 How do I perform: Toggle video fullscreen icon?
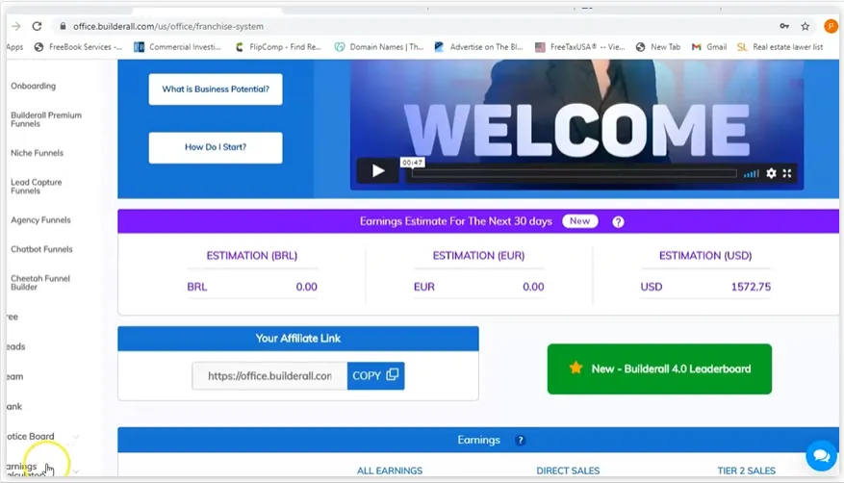click(787, 173)
